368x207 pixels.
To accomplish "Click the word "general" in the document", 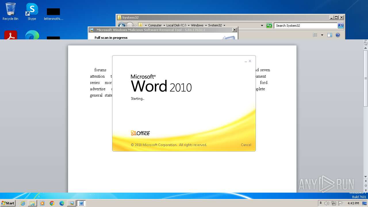I will (96, 95).
